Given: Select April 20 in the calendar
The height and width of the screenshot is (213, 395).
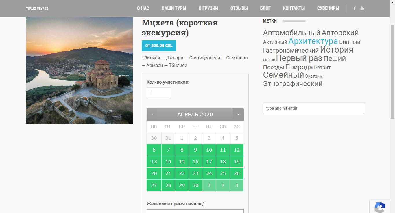Looking at the screenshot, I should coord(154,173).
